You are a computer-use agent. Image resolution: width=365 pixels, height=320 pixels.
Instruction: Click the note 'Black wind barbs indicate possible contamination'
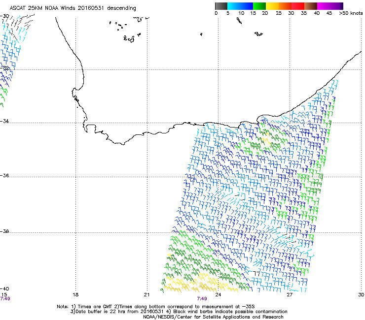(x=230, y=312)
